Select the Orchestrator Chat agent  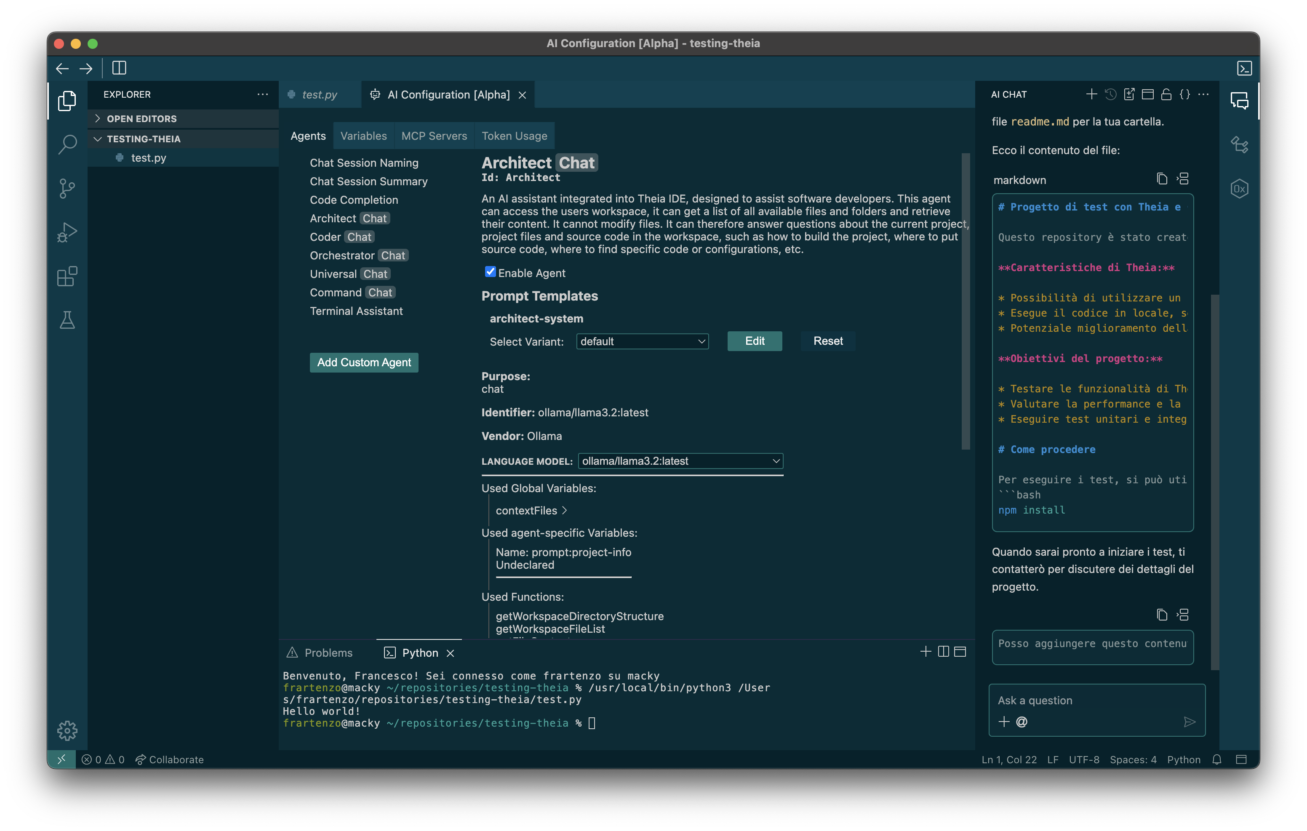pos(359,256)
